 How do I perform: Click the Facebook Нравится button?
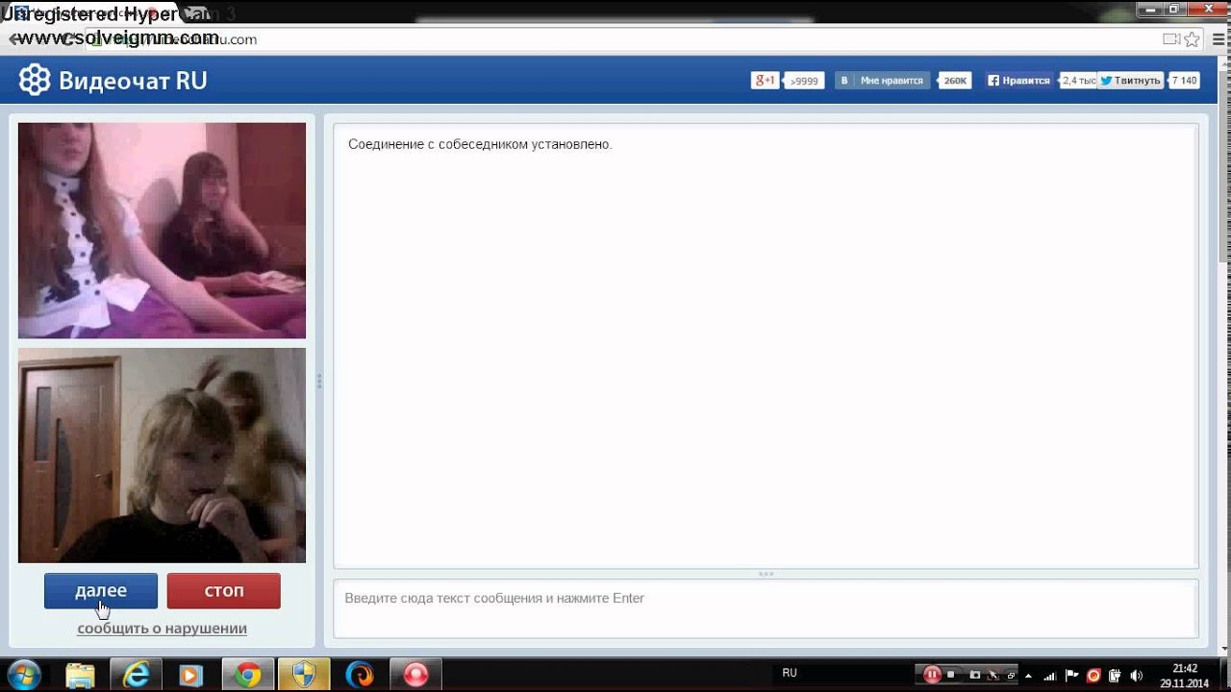pyautogui.click(x=1018, y=81)
